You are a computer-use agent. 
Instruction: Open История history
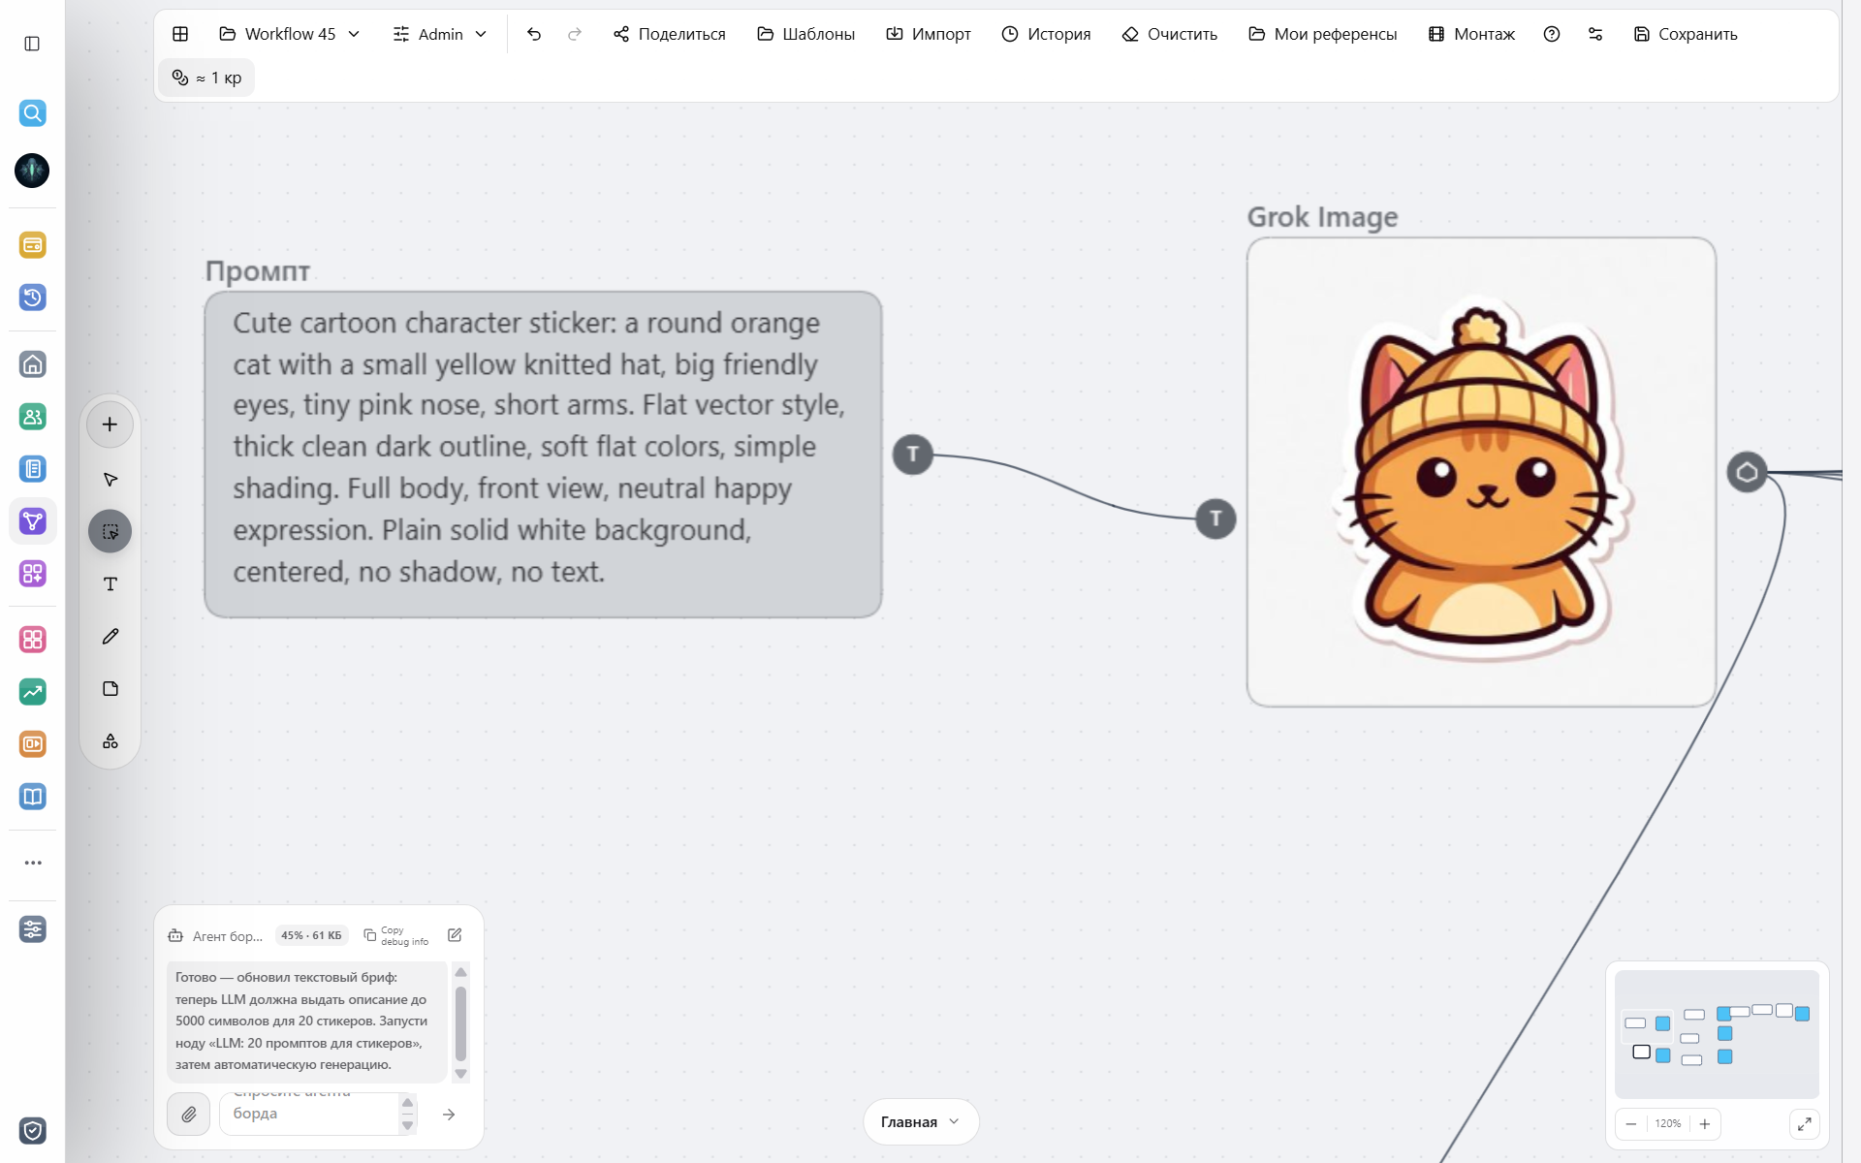click(1047, 34)
